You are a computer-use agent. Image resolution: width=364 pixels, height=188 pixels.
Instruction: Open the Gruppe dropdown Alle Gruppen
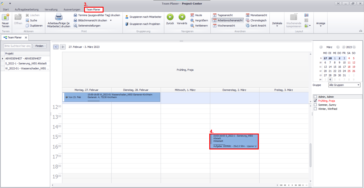(x=344, y=85)
